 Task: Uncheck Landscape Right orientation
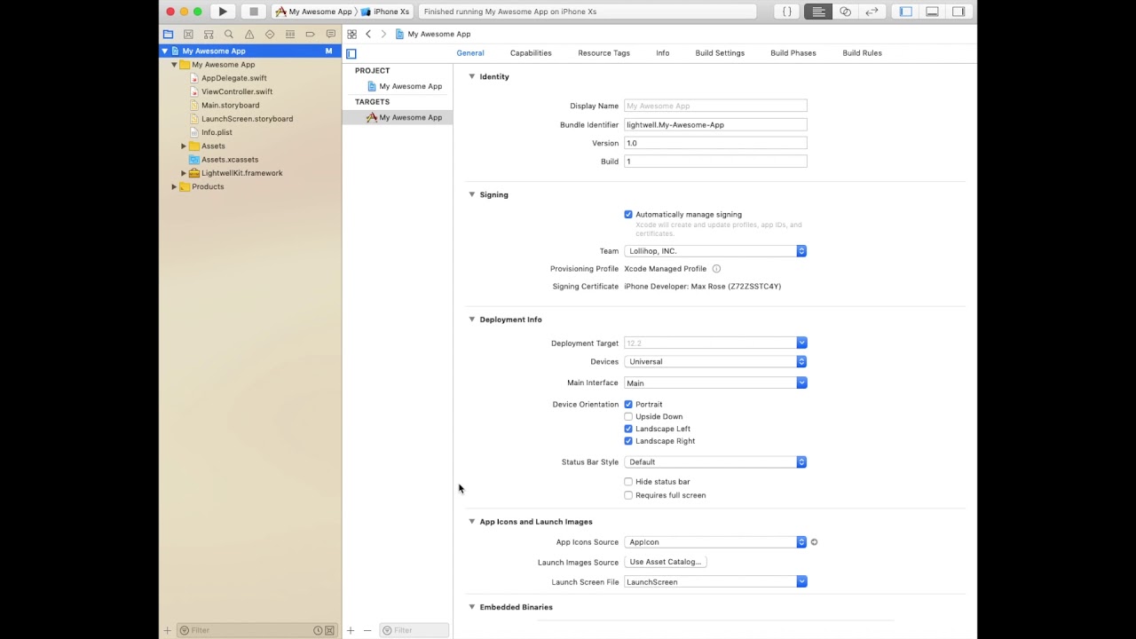[628, 441]
